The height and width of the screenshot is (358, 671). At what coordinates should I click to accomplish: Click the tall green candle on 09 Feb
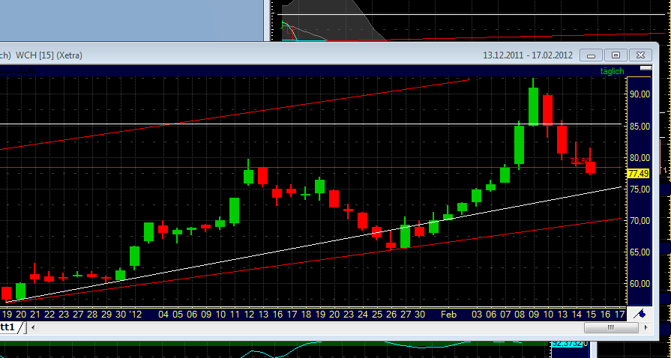533,106
